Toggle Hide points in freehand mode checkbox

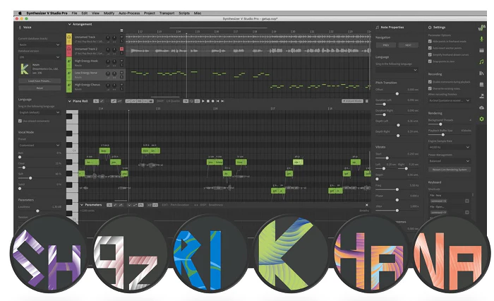pos(430,41)
